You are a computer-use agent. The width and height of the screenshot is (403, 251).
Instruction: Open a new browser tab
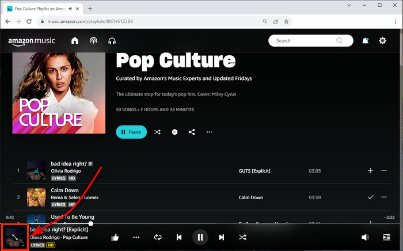pyautogui.click(x=90, y=9)
